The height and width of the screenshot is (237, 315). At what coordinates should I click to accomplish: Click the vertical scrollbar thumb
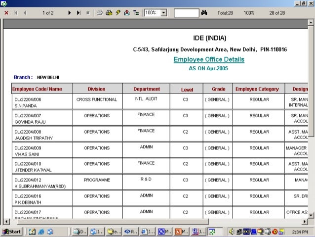tap(311, 81)
